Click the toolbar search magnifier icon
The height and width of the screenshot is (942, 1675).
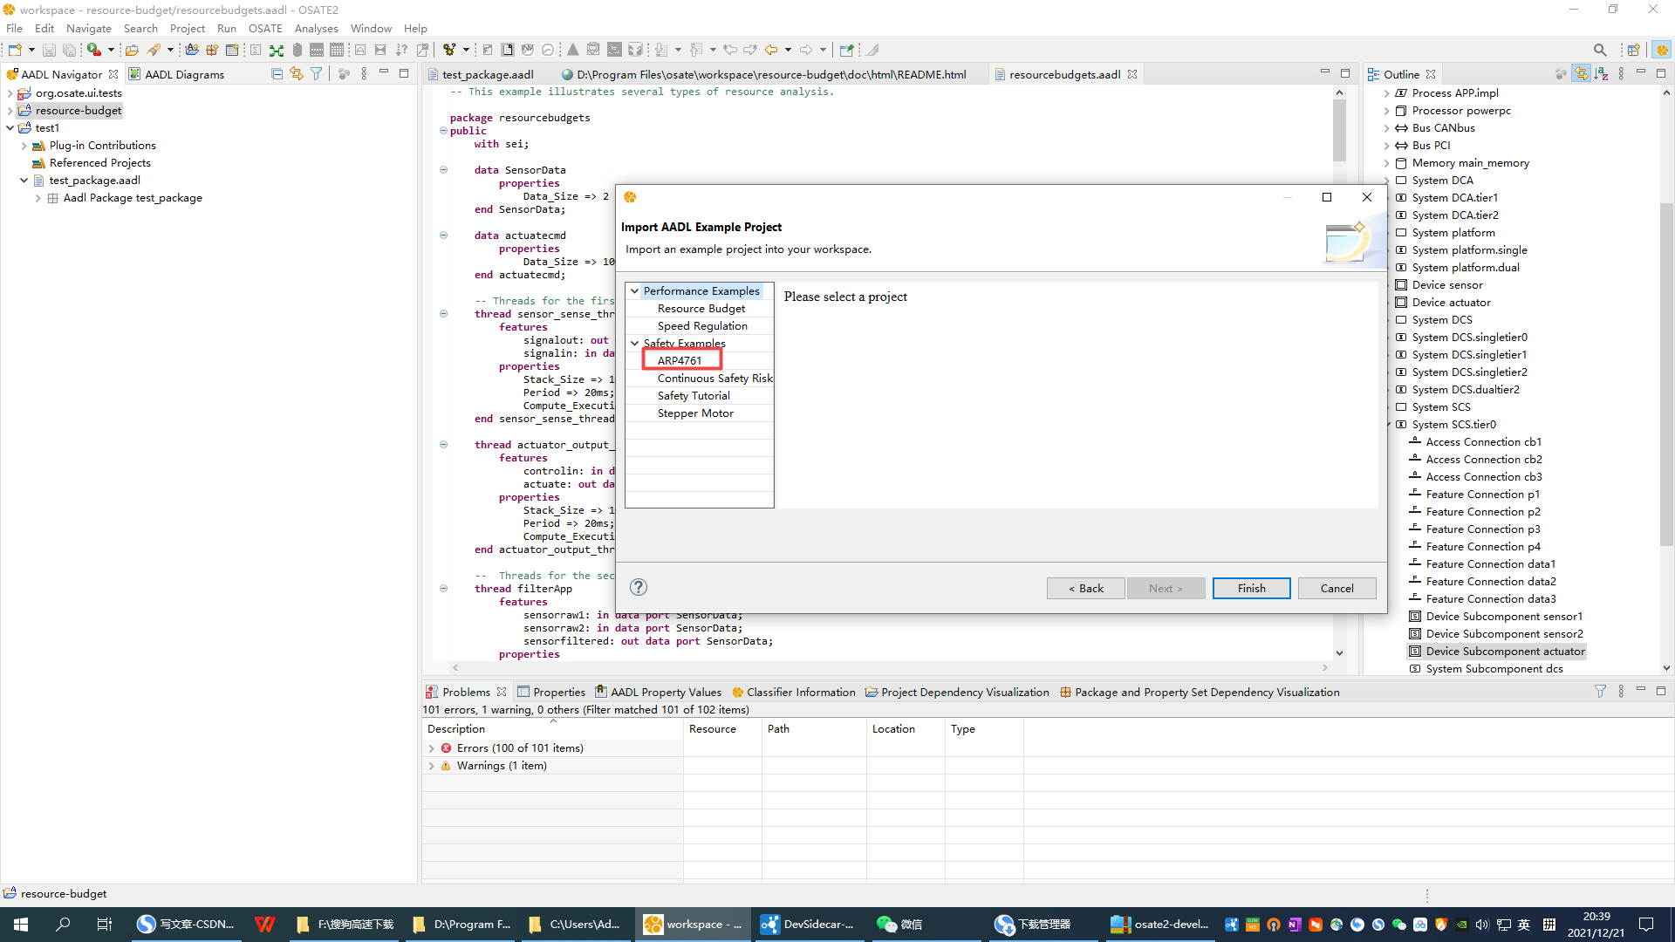(x=1599, y=50)
